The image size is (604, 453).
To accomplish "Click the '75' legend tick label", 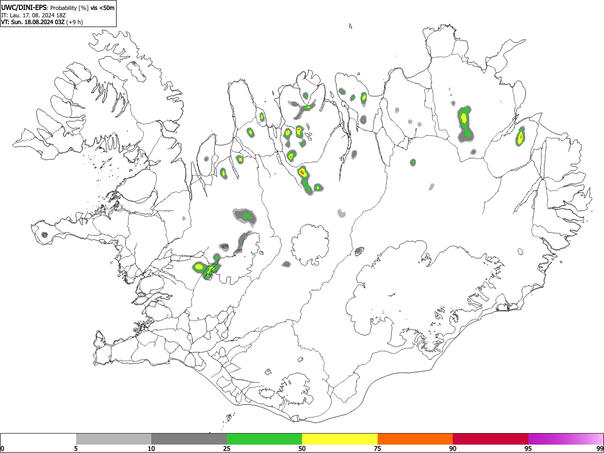I will (x=378, y=448).
